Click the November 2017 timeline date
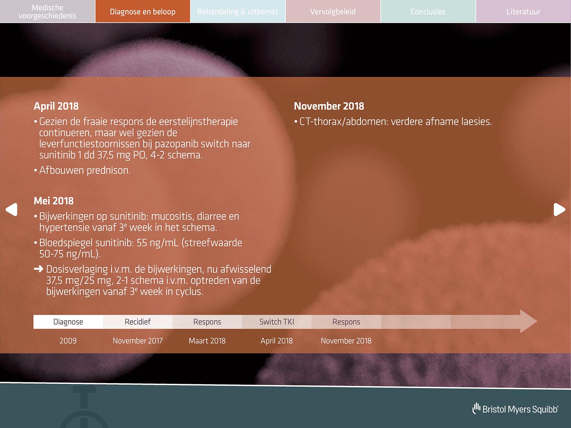This screenshot has width=571, height=428. (x=138, y=341)
